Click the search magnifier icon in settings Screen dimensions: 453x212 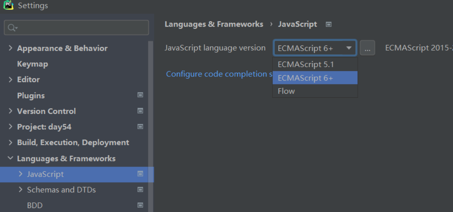tap(12, 28)
